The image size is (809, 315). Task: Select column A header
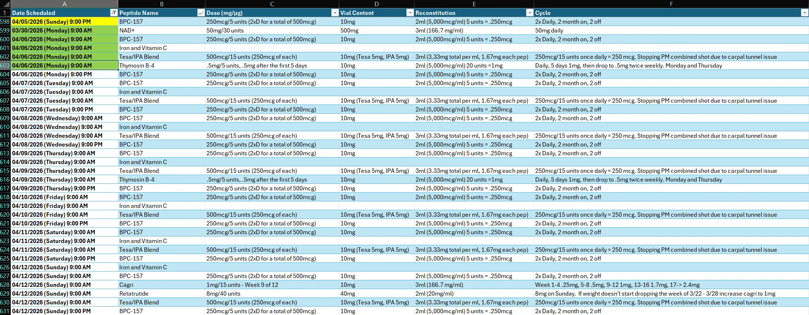(64, 4)
